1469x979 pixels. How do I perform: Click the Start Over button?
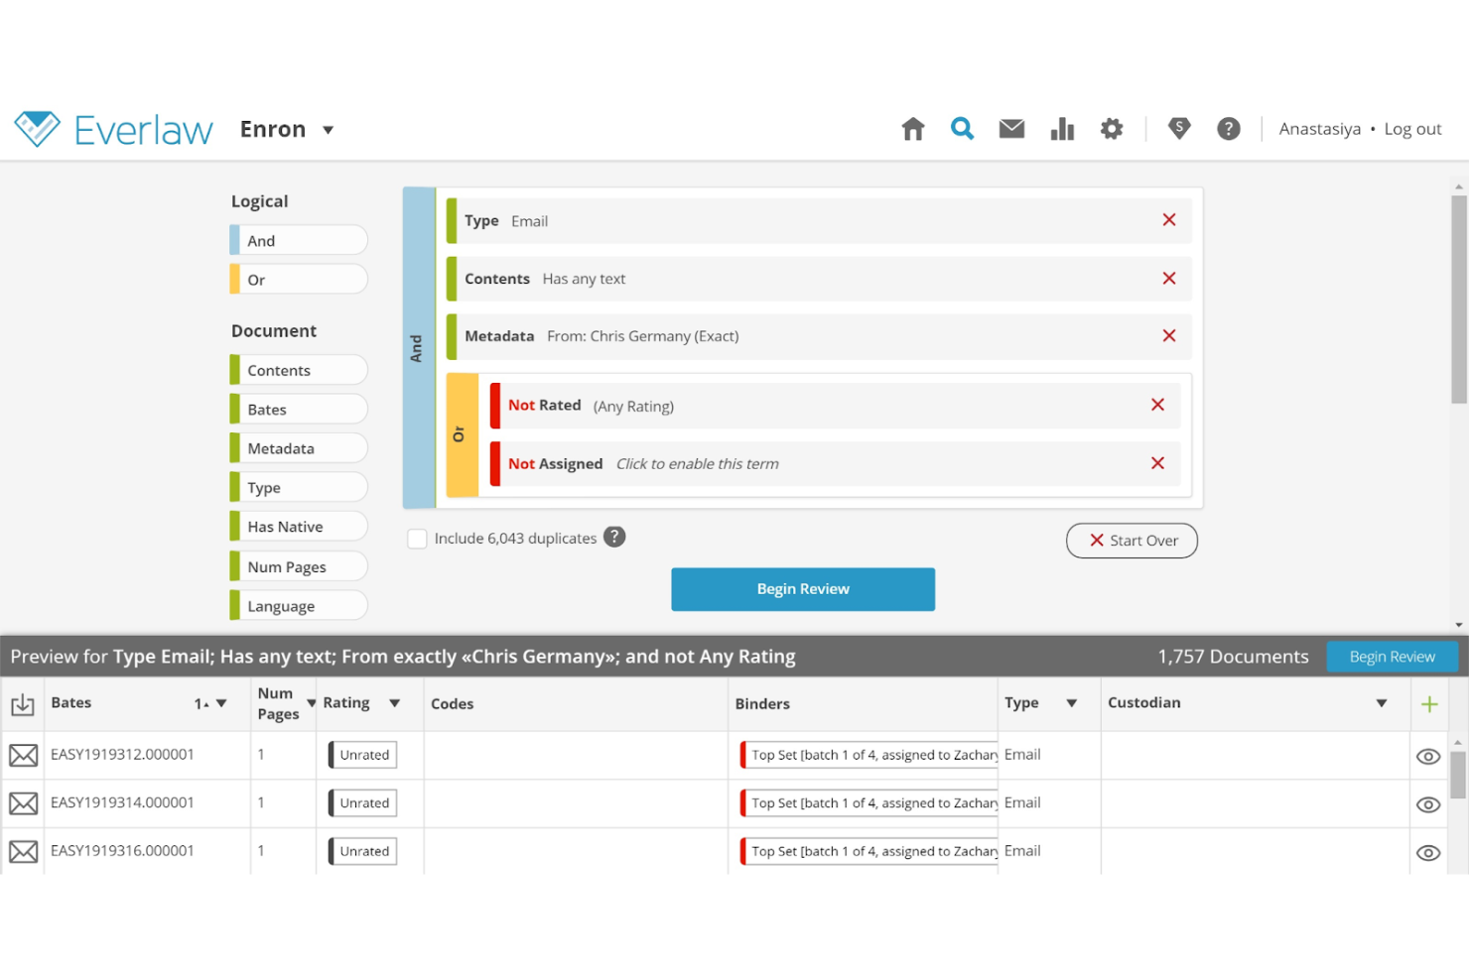pos(1132,541)
